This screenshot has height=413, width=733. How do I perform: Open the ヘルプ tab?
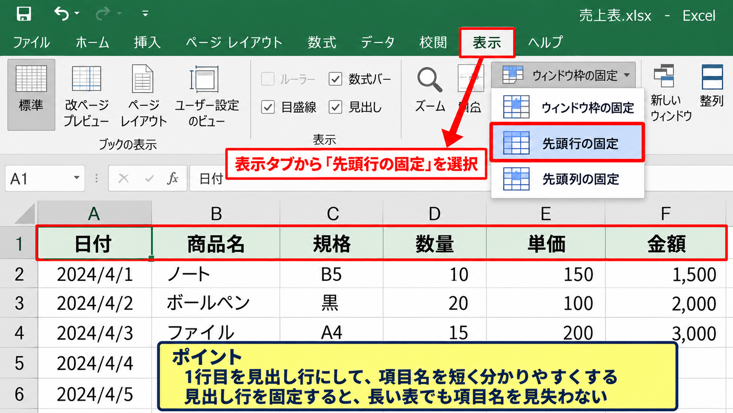coord(545,43)
